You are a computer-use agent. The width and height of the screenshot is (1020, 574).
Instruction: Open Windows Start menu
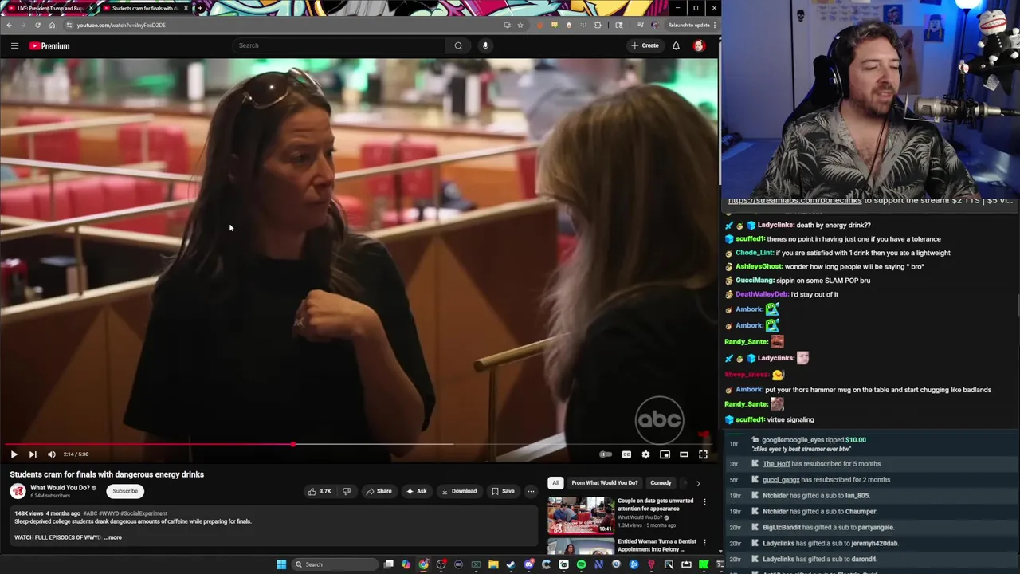pyautogui.click(x=281, y=564)
